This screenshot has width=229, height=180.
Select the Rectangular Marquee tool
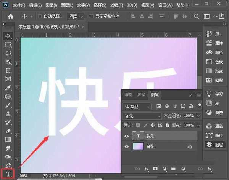[x=8, y=45]
